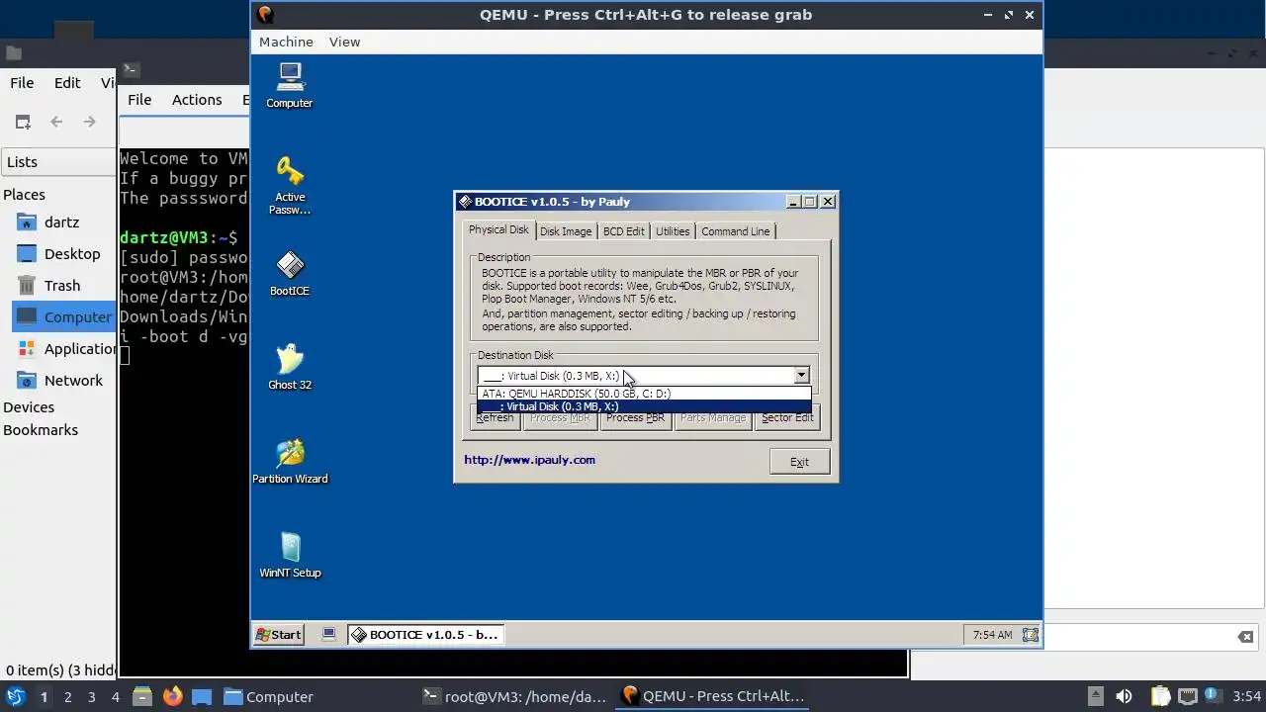This screenshot has width=1266, height=712.
Task: Click the QEMU window title bar icon
Action: coord(264,15)
